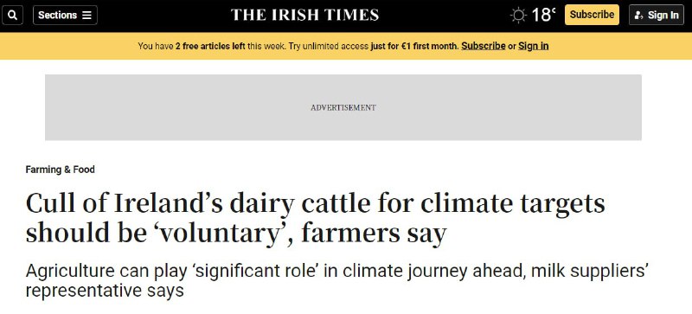Image resolution: width=692 pixels, height=314 pixels.
Task: Click the user profile icon beside Sign In
Action: click(638, 16)
